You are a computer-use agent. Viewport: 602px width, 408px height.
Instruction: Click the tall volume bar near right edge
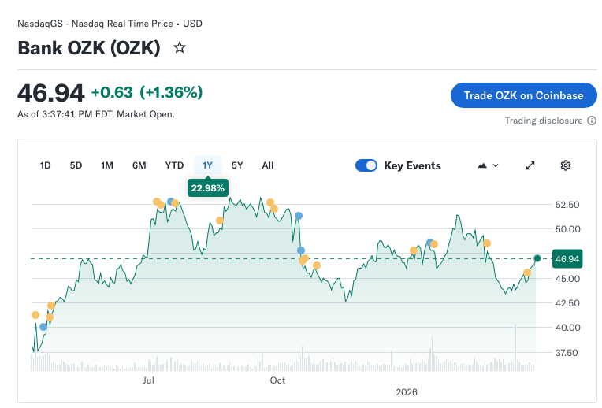pos(515,347)
